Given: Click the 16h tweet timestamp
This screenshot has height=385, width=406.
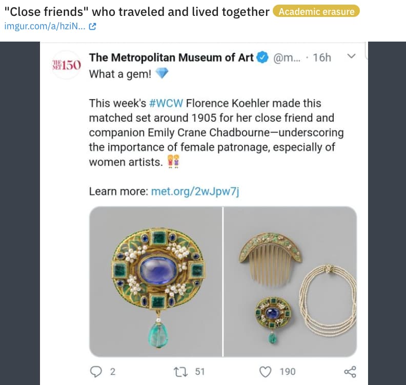Looking at the screenshot, I should 322,57.
